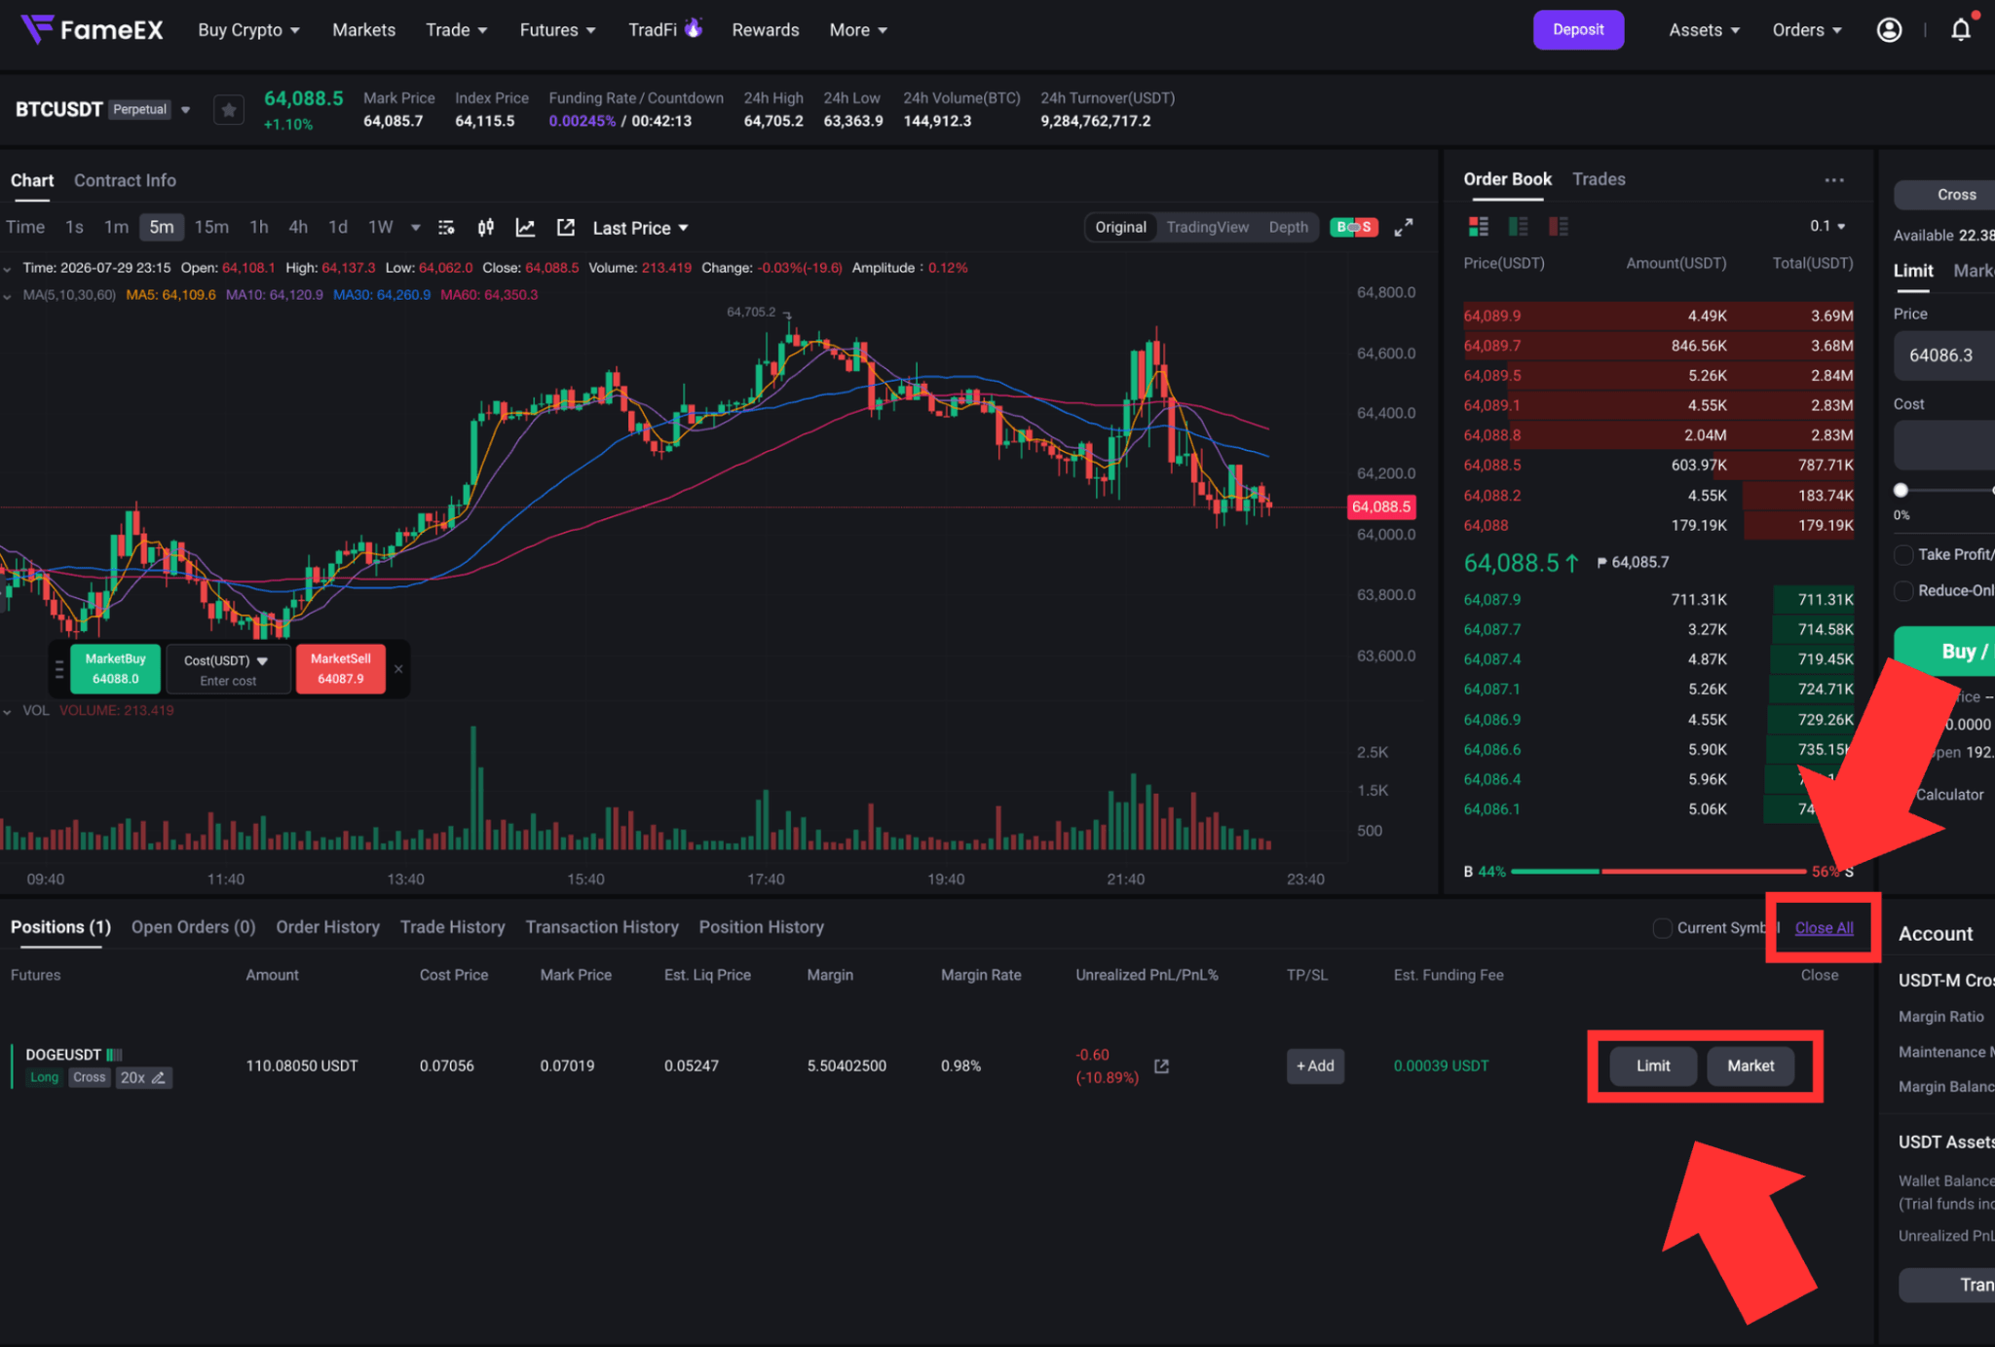The height and width of the screenshot is (1347, 1995).
Task: Expand Buy Crypto dropdown menu
Action: pyautogui.click(x=248, y=30)
